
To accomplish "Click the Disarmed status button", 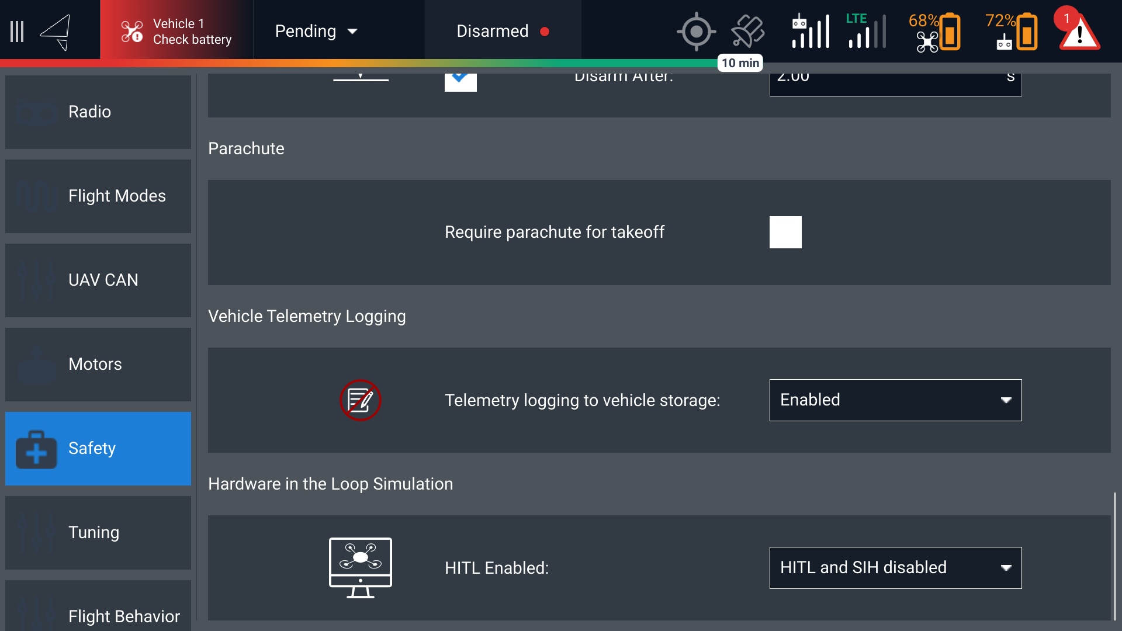I will (x=503, y=32).
